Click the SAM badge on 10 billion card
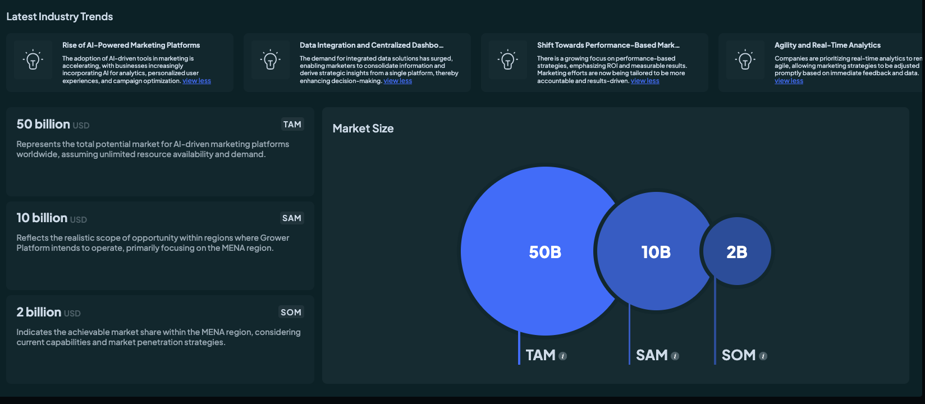Viewport: 925px width, 404px height. [292, 218]
